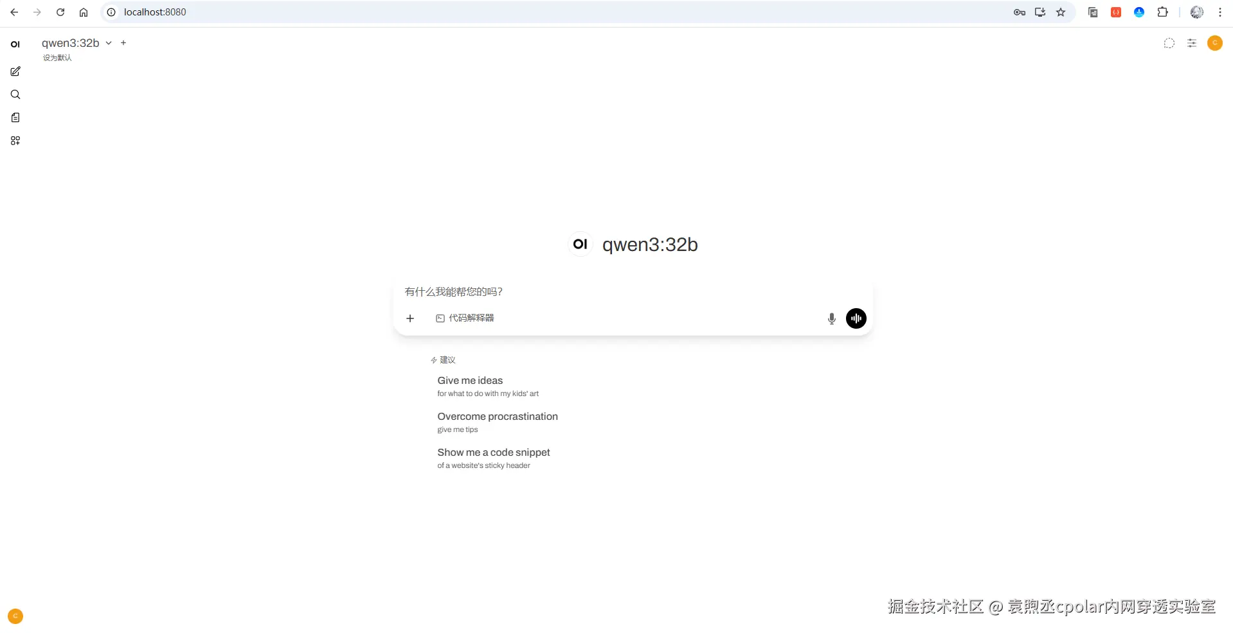
Task: Open chat controls via the sliders icon
Action: [x=1192, y=43]
